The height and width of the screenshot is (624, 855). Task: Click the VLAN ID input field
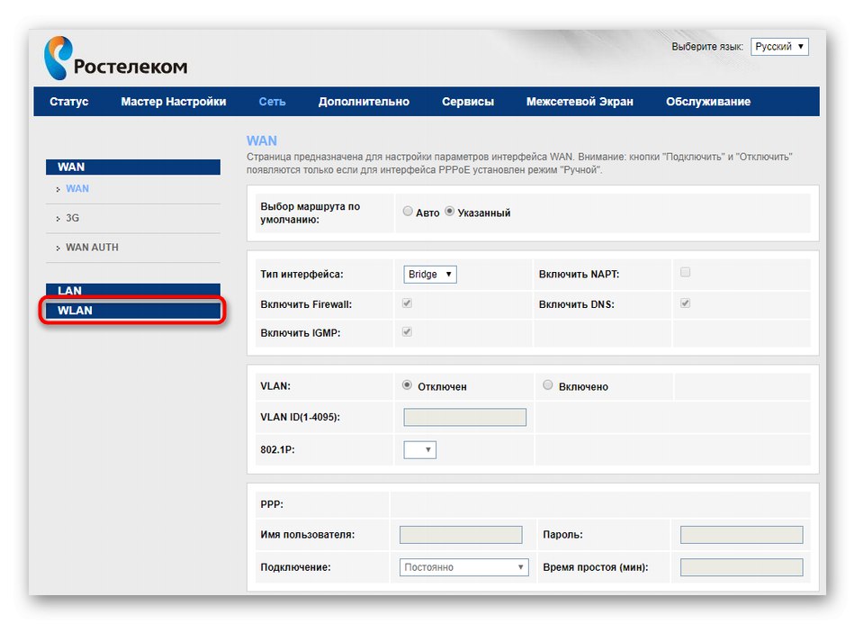click(x=464, y=417)
